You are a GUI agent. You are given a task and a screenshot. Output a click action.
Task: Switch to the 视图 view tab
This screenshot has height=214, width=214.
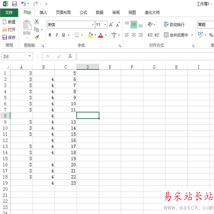click(x=132, y=12)
